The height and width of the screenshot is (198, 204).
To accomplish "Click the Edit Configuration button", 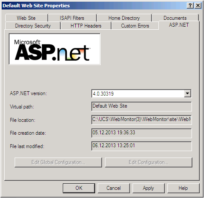I will pos(148,162).
